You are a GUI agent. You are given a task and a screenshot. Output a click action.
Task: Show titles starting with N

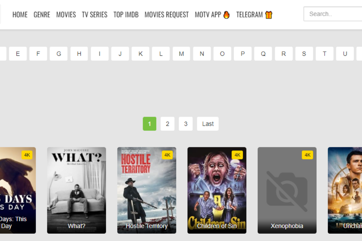(x=202, y=54)
